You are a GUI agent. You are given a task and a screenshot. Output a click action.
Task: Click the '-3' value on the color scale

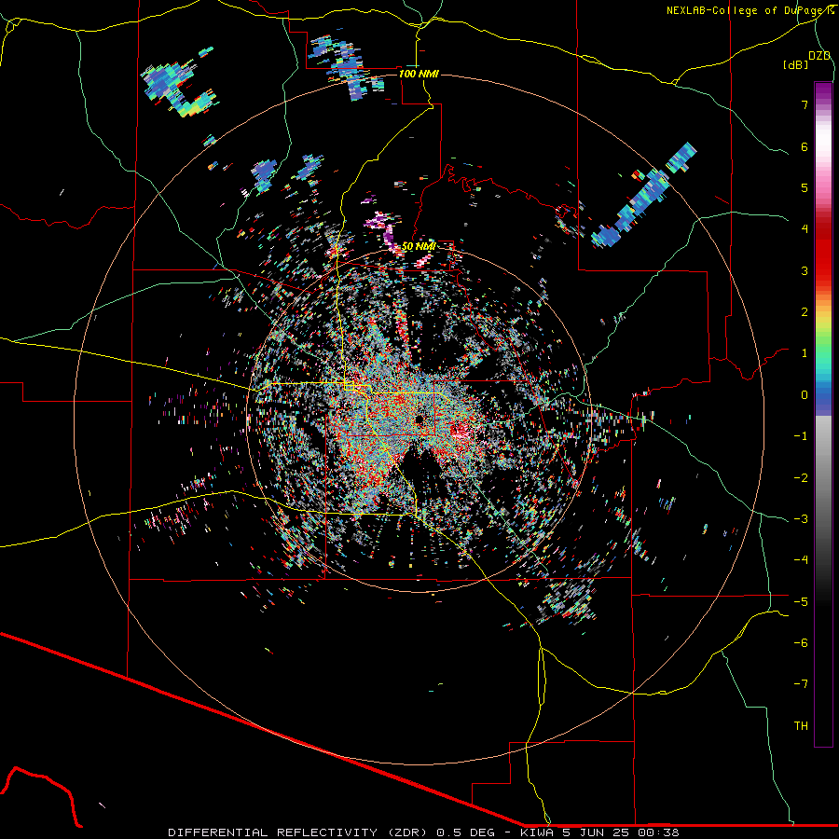(x=801, y=519)
